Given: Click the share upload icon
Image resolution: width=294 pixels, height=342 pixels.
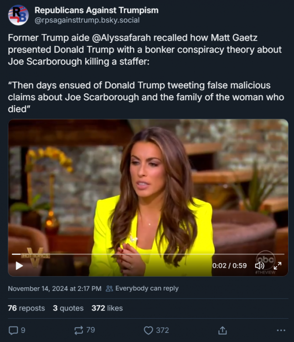Looking at the screenshot, I should pyautogui.click(x=222, y=330).
